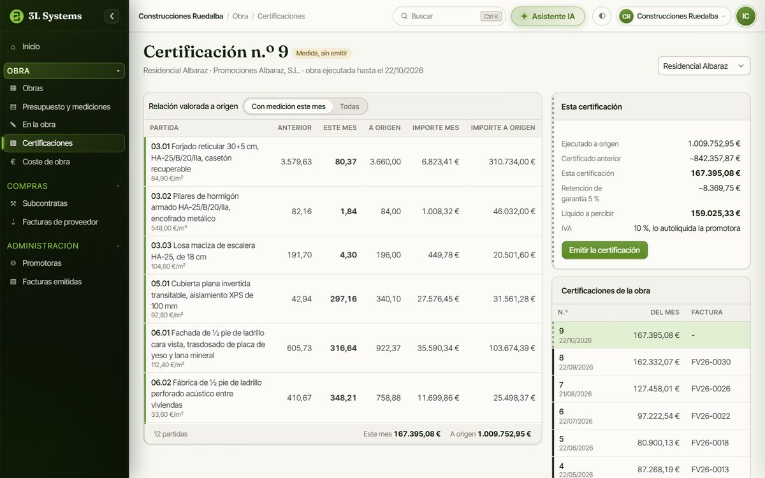The width and height of the screenshot is (765, 478).
Task: Select certification n.º 9 row
Action: click(650, 335)
